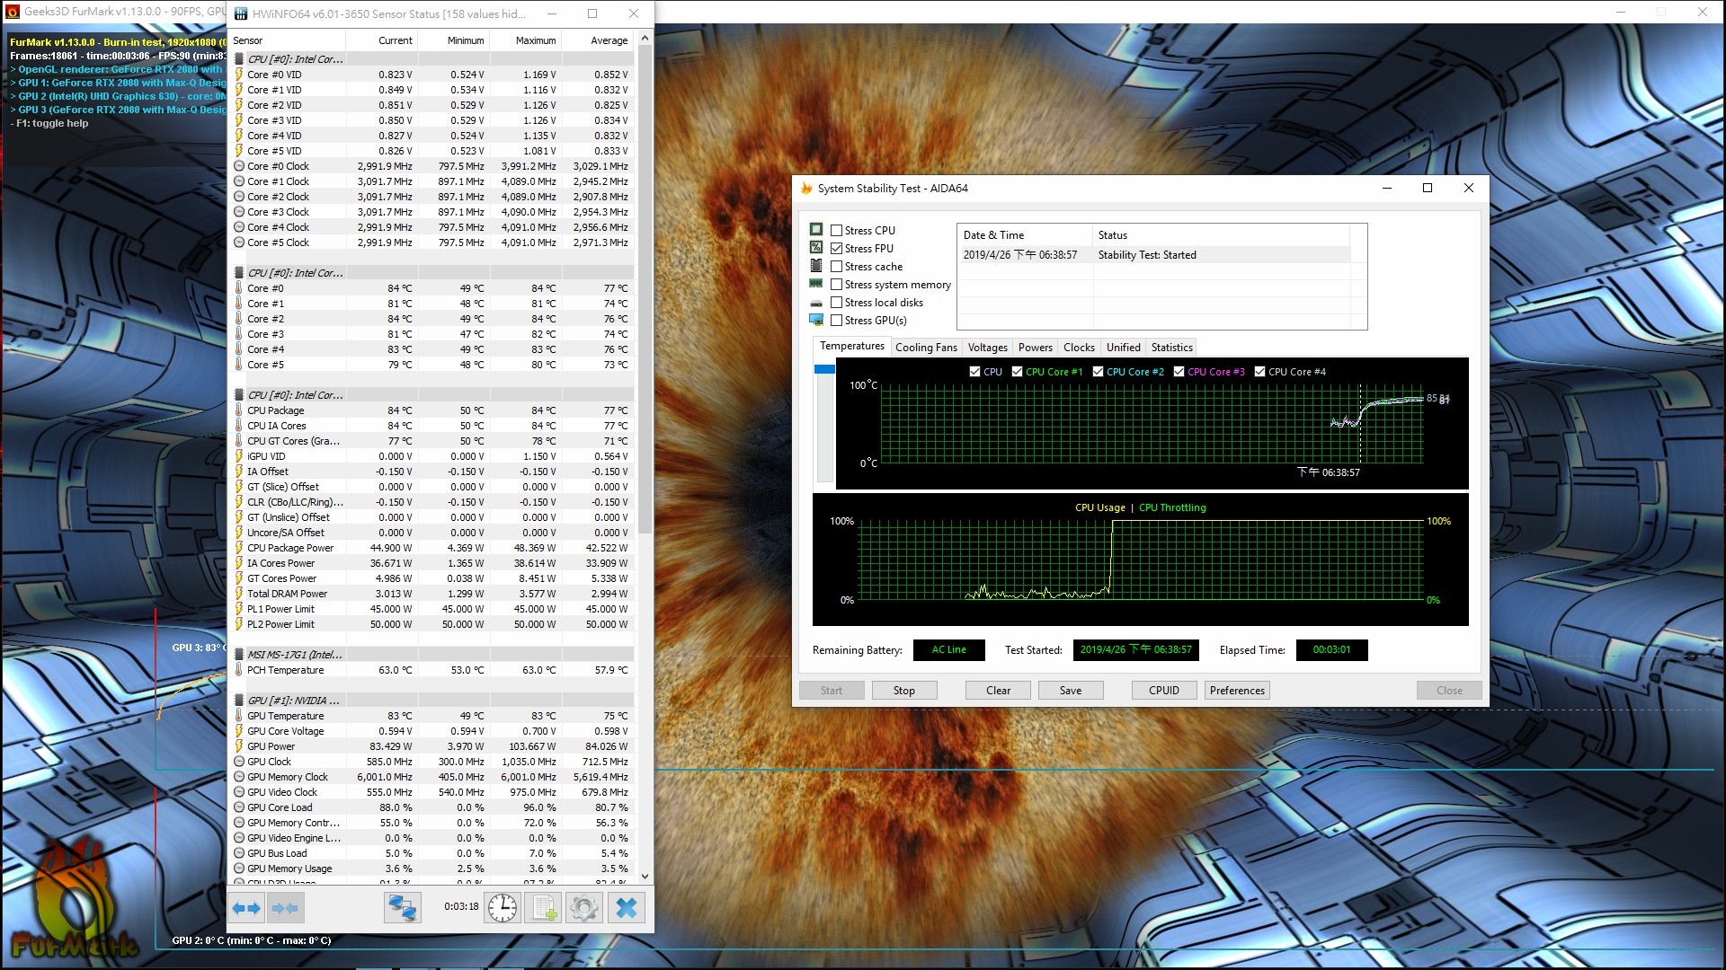Screen dimensions: 1726x970
Task: Click the Stress cache chip icon
Action: point(816,266)
